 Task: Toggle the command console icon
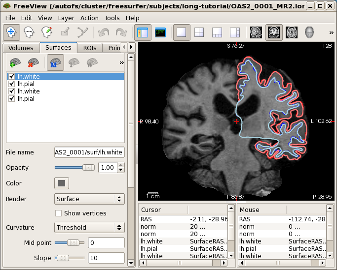click(x=160, y=32)
